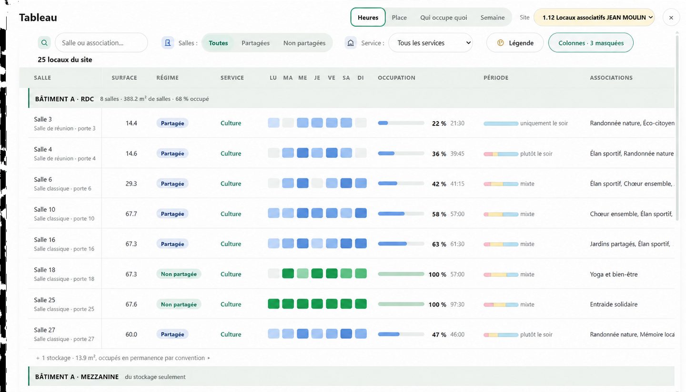Click the LU day column header

(x=273, y=78)
